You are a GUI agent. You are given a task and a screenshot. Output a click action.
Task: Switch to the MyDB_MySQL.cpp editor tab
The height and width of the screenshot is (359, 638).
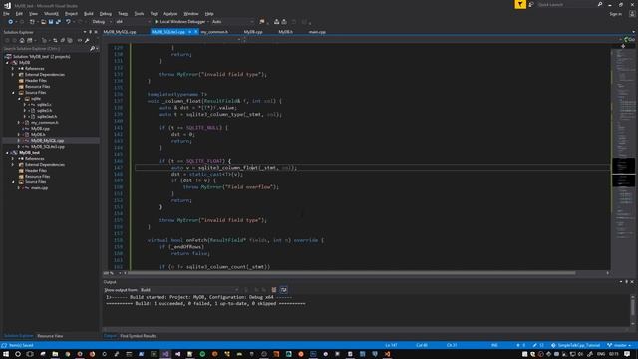point(120,32)
